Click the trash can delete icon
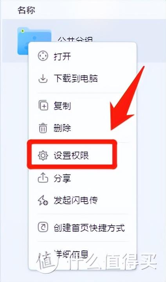 (x=43, y=128)
